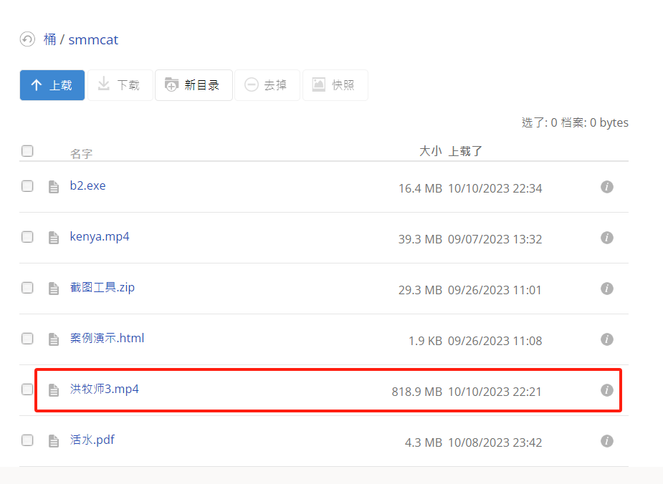
Task: Click the 去掉 remove button
Action: [267, 85]
